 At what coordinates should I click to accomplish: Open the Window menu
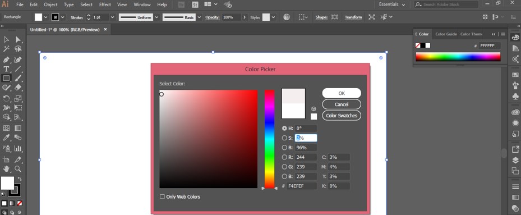click(142, 4)
